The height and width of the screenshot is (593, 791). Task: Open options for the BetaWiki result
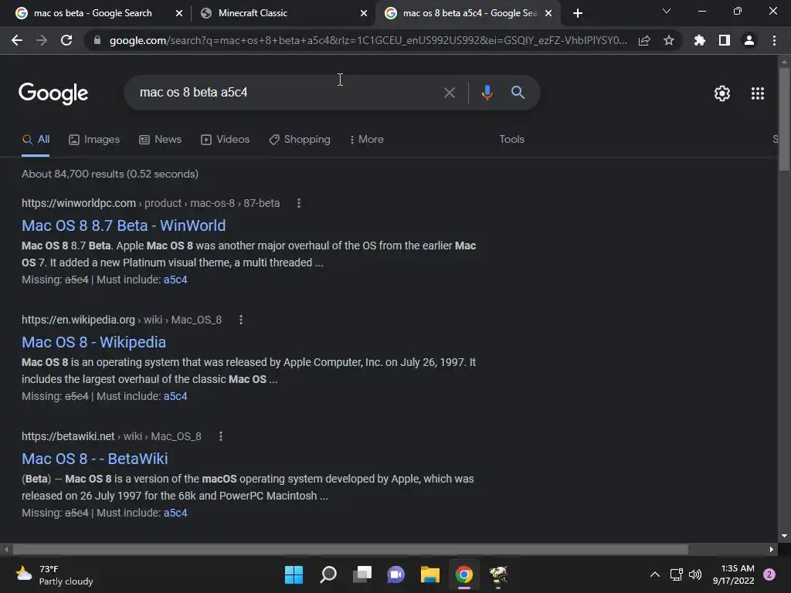pos(220,436)
